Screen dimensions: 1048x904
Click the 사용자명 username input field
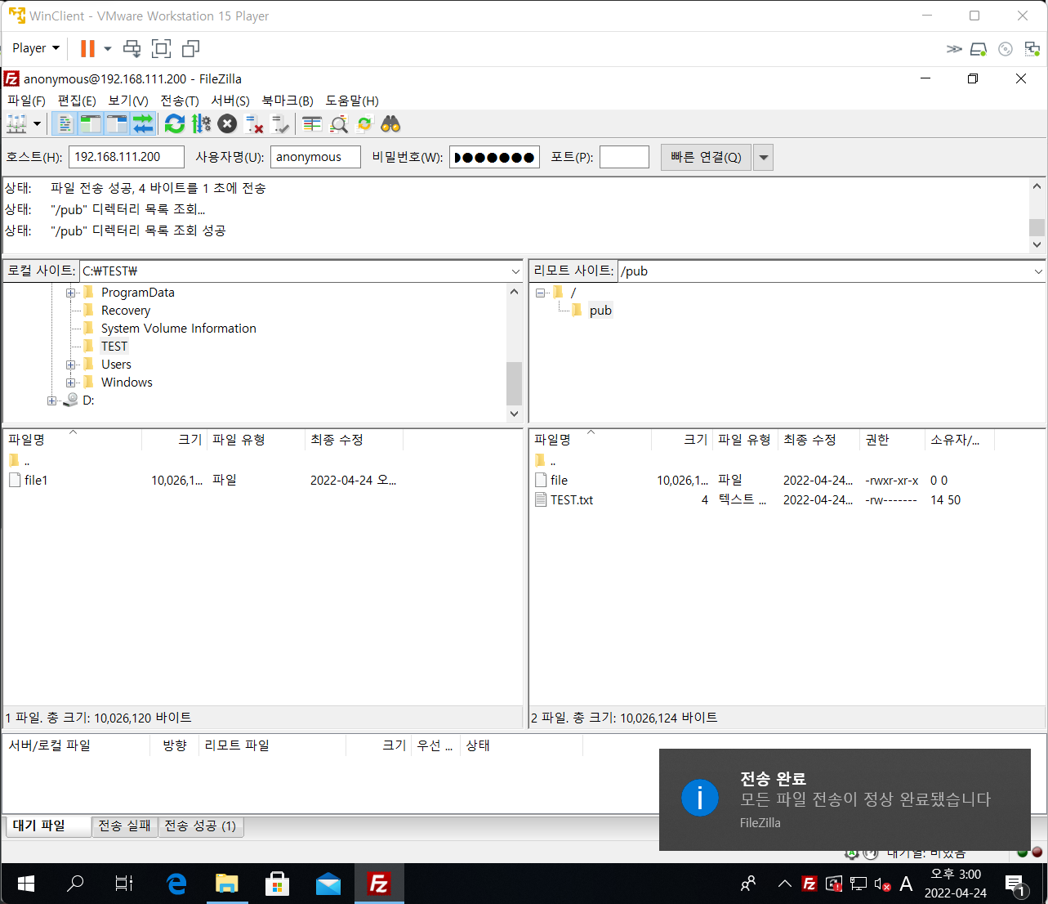coord(315,157)
